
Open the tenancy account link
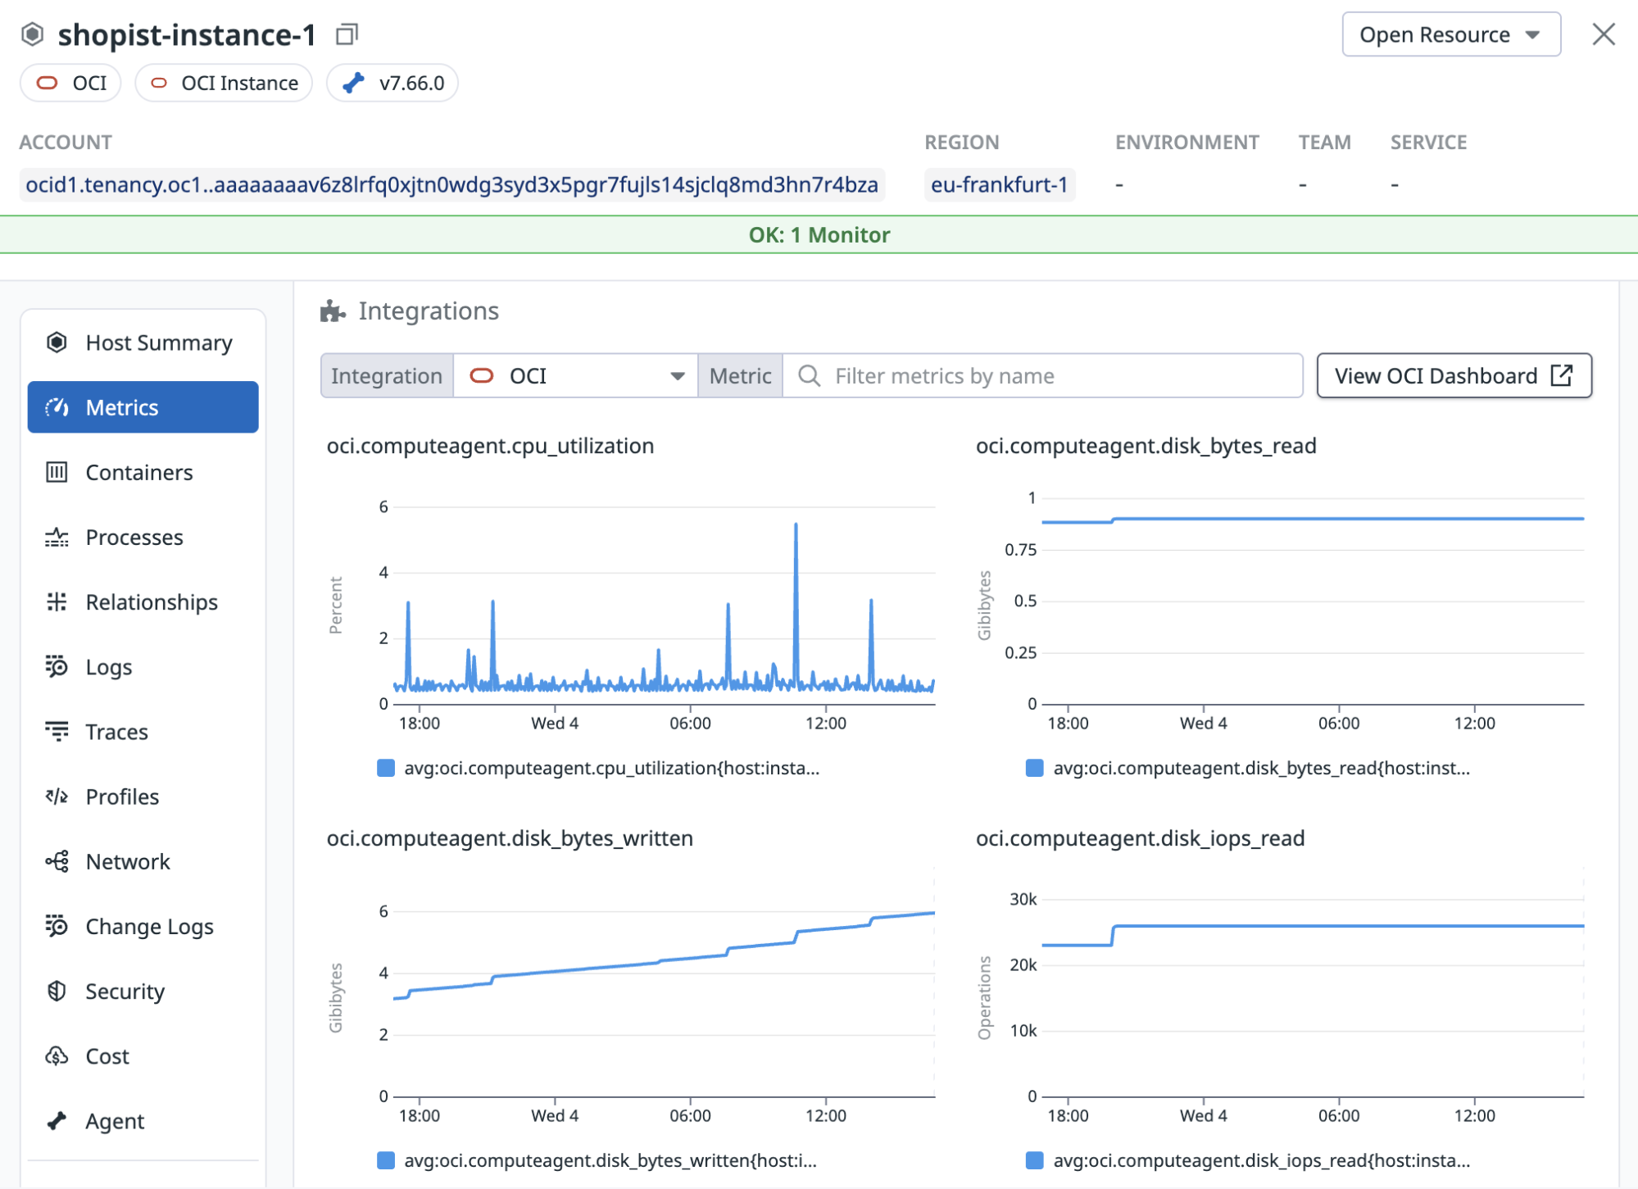coord(452,184)
